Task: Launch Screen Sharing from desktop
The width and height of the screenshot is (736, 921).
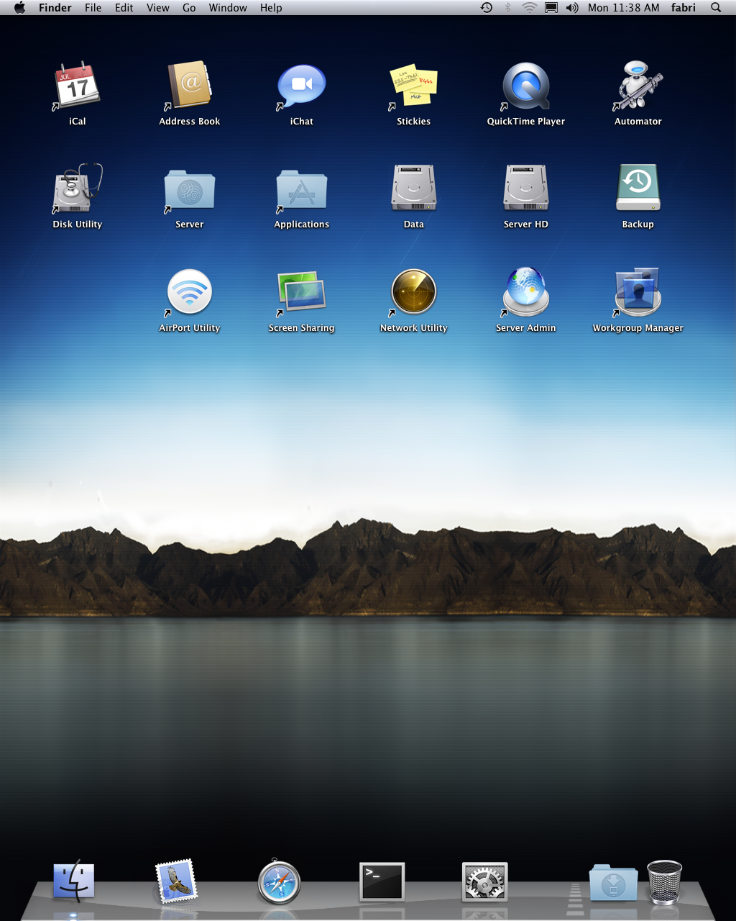Action: pos(302,292)
